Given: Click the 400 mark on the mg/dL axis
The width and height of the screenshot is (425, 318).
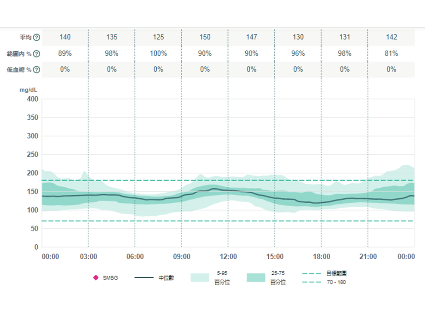Looking at the screenshot, I should (33, 99).
